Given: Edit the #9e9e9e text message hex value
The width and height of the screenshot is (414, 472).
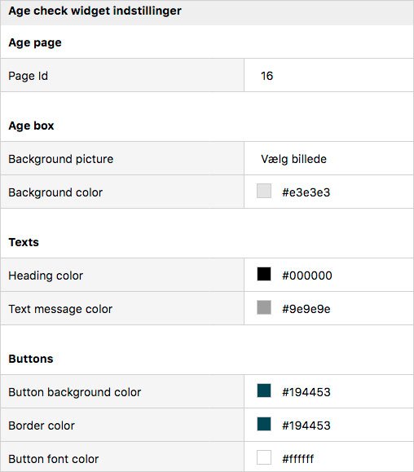Looking at the screenshot, I should pos(306,309).
